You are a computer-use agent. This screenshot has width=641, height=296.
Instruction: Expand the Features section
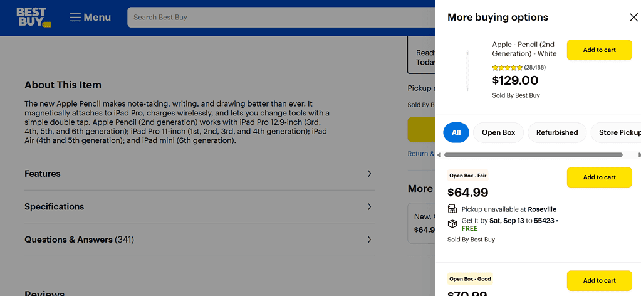(199, 174)
